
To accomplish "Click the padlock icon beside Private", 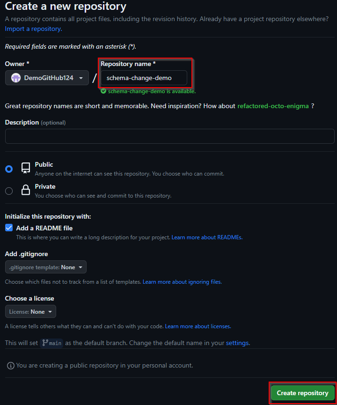I will 25,190.
